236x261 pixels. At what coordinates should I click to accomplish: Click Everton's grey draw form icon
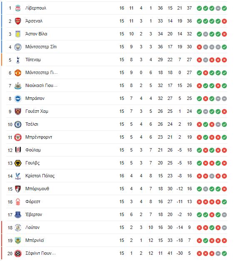coord(224,215)
